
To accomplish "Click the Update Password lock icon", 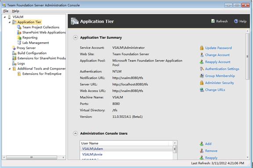I will (202, 48).
